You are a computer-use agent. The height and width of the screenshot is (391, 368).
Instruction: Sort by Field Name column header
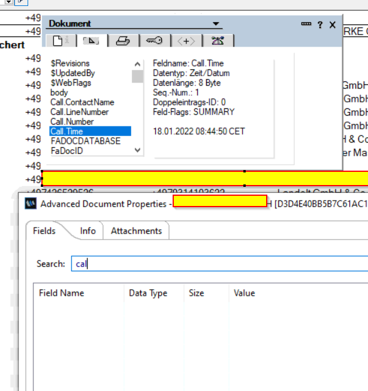(x=62, y=293)
